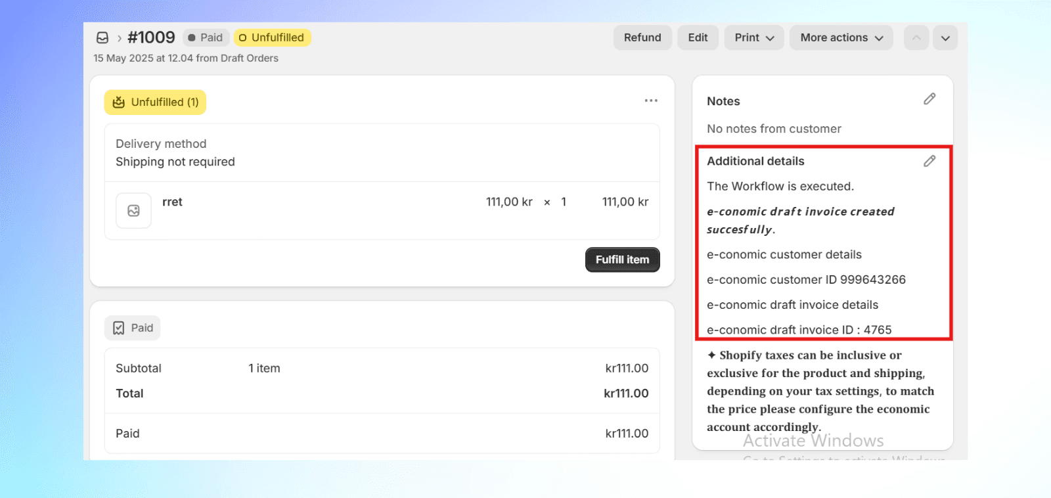Click the rret product image placeholder
The height and width of the screenshot is (498, 1051).
coord(133,210)
